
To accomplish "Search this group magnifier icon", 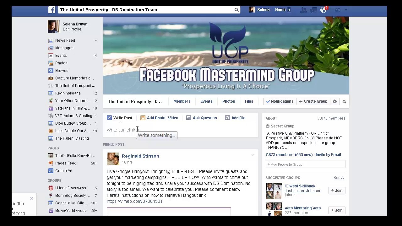I will click(344, 101).
